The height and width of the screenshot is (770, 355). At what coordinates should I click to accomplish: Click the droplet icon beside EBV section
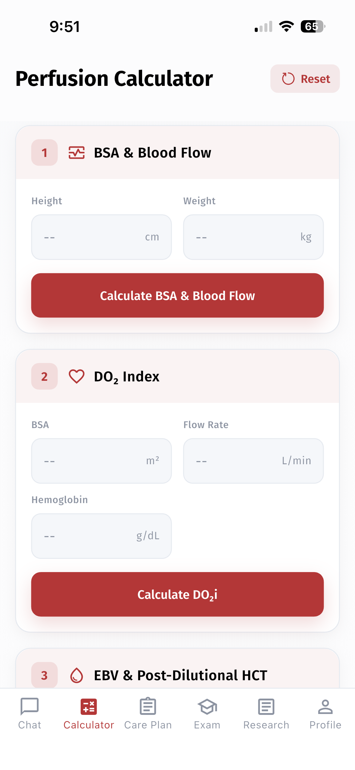coord(76,676)
